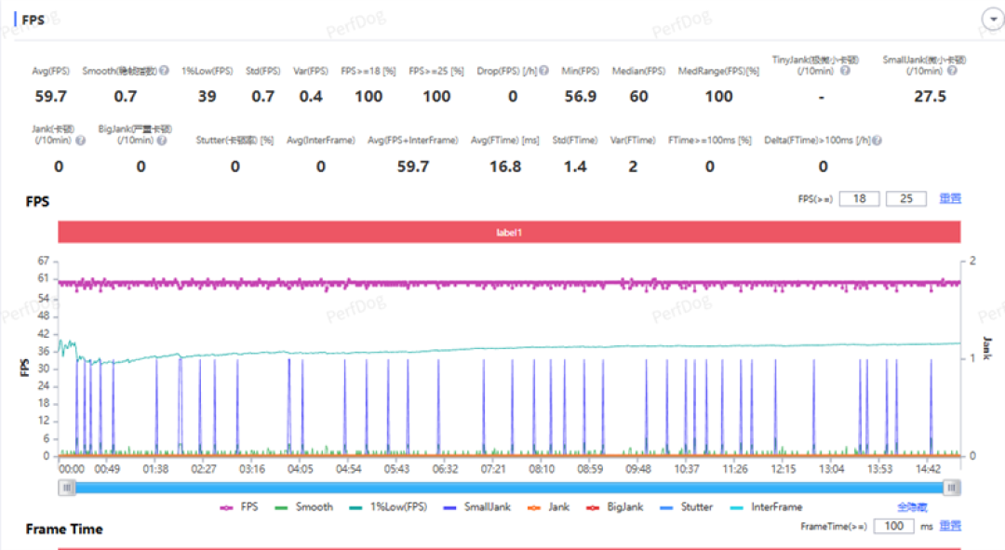The width and height of the screenshot is (1005, 550).
Task: Select the red label1 bar above chart
Action: (509, 232)
